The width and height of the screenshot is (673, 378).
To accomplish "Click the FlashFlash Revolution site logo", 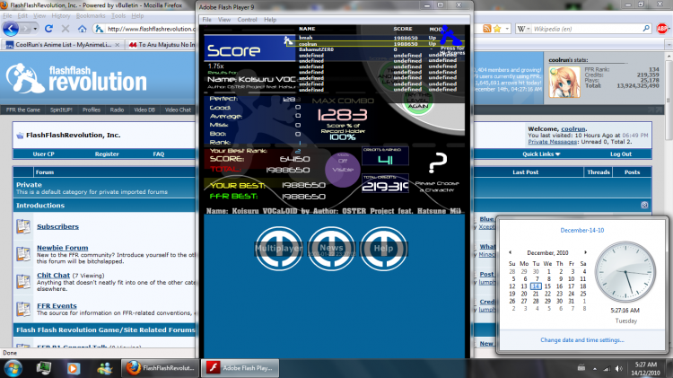I will click(76, 79).
